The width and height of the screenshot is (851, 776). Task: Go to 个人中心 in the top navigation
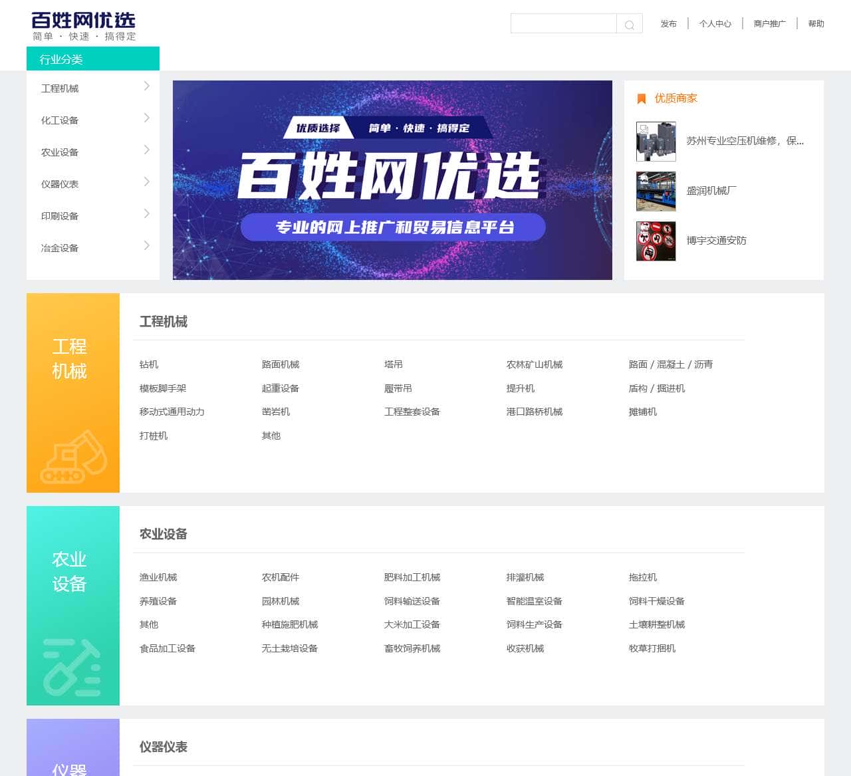pos(715,24)
